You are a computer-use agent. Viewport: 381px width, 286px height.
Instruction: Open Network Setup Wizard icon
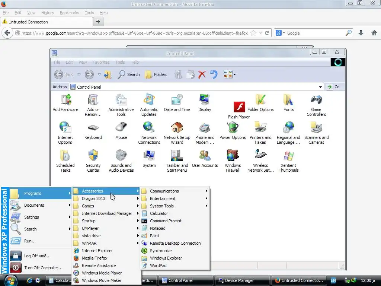click(177, 133)
